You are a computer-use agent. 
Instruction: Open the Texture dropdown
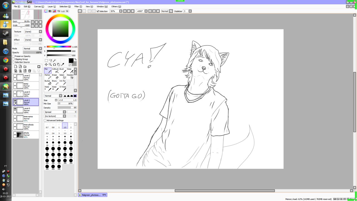coord(33,32)
